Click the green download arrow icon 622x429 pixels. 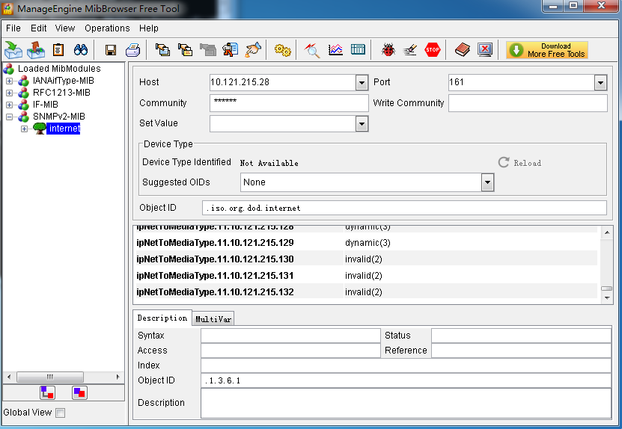coord(516,50)
